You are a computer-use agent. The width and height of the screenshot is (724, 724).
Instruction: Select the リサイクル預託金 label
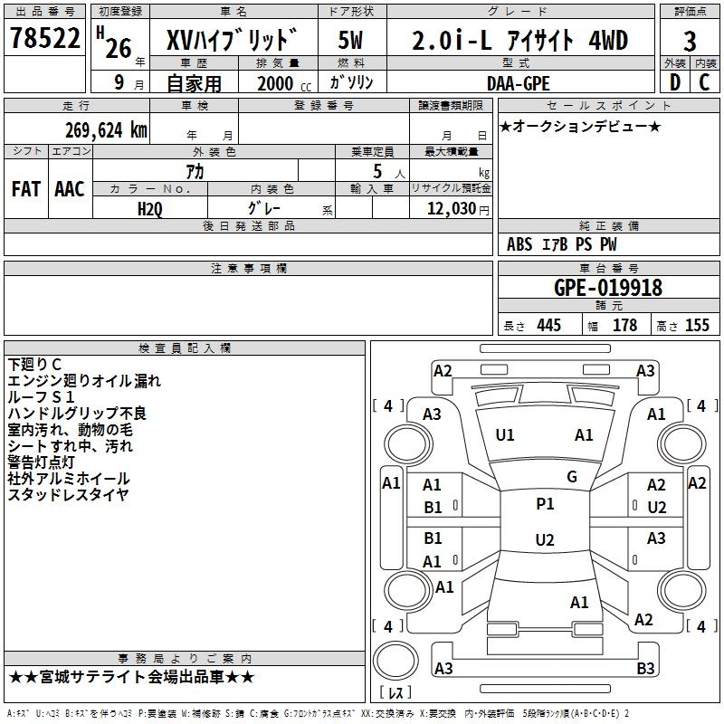click(x=451, y=188)
